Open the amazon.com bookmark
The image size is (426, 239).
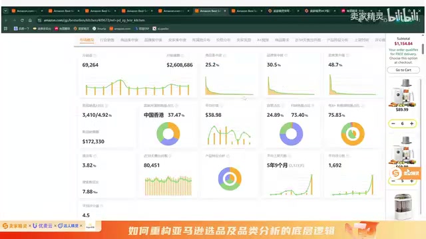[120, 29]
